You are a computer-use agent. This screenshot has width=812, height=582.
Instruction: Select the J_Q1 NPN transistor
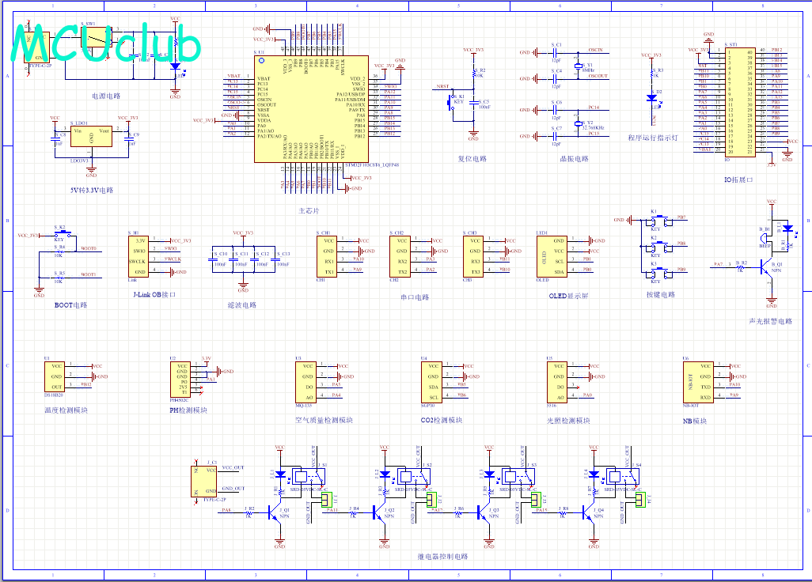point(275,513)
